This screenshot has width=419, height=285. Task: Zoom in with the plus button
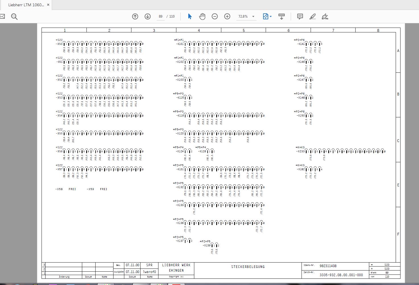(227, 16)
